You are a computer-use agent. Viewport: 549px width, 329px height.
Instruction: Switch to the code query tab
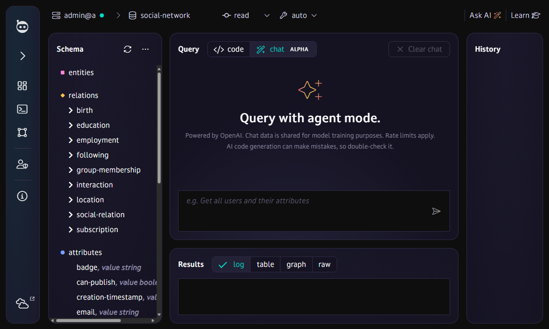[x=229, y=49]
